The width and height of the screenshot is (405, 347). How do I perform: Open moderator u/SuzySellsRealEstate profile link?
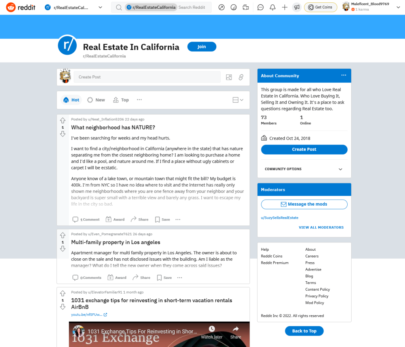(x=280, y=217)
